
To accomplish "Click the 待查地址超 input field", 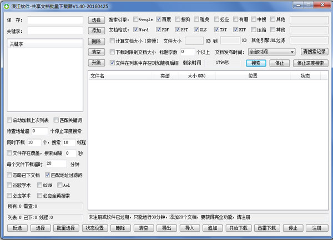I will point(40,131).
